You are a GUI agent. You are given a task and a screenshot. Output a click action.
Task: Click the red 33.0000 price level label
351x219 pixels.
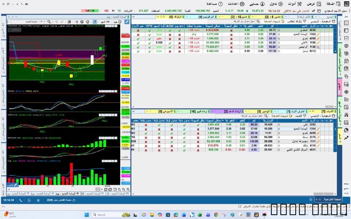coord(126,36)
